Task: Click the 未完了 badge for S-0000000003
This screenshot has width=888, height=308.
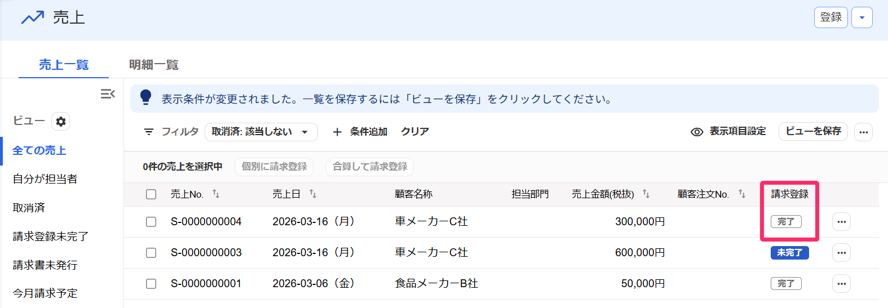Action: [x=789, y=253]
